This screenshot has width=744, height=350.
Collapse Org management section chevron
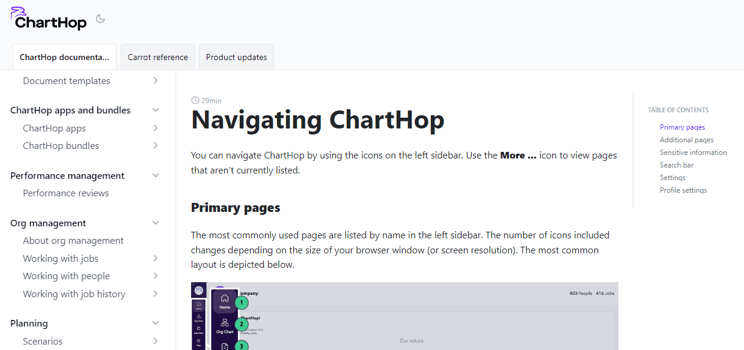point(156,223)
